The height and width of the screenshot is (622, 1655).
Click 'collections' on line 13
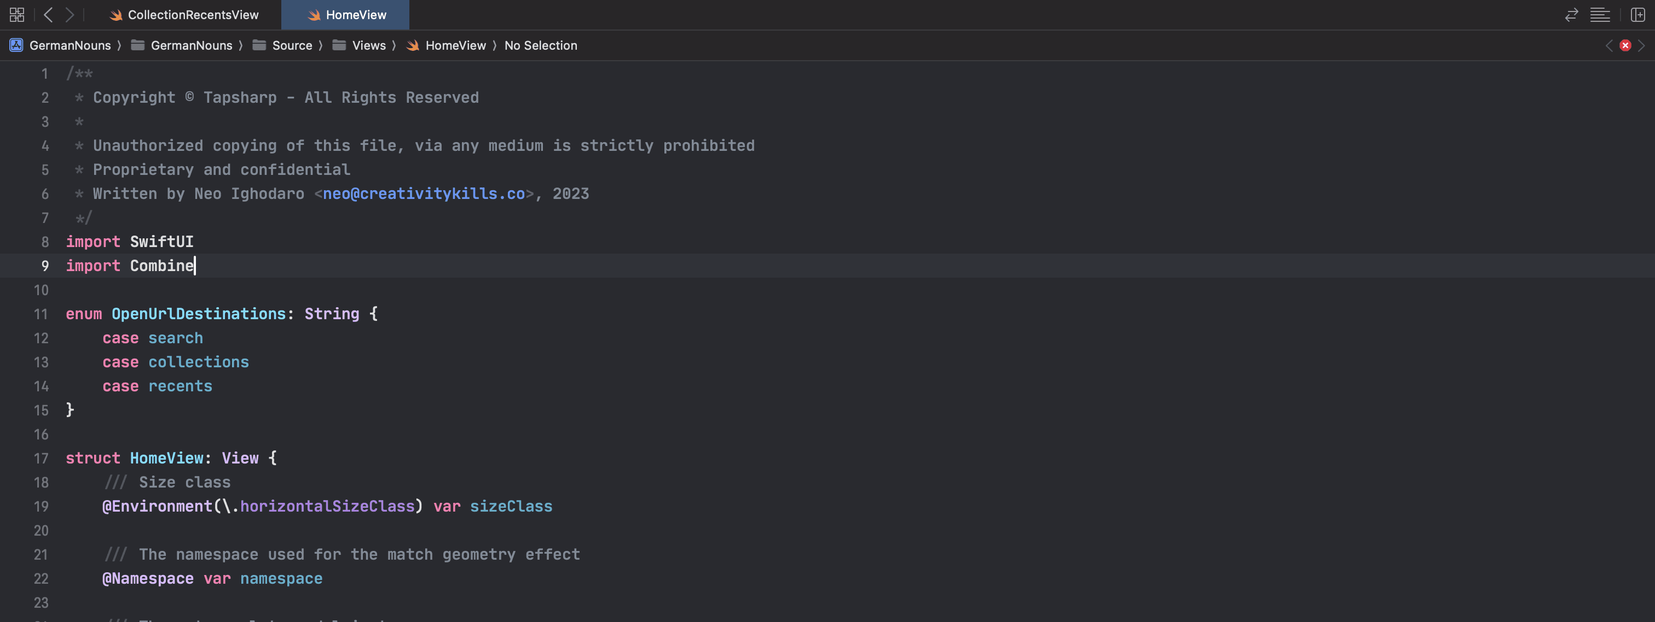[199, 362]
